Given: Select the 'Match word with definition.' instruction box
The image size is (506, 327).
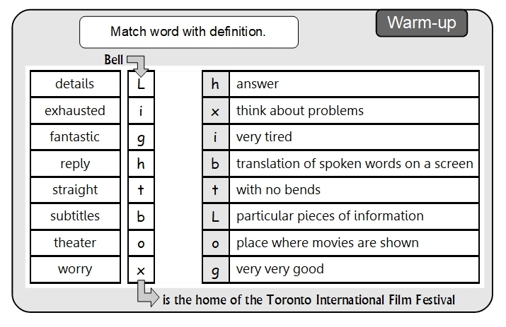Looking at the screenshot, I should [189, 32].
